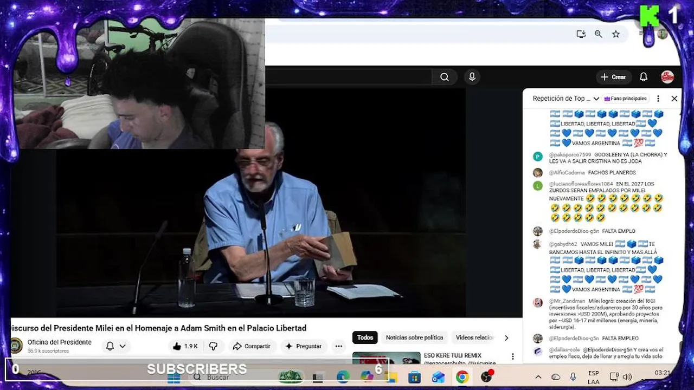Click the @Mr_Zandman chat avatar
Image resolution: width=694 pixels, height=390 pixels.
tap(538, 303)
